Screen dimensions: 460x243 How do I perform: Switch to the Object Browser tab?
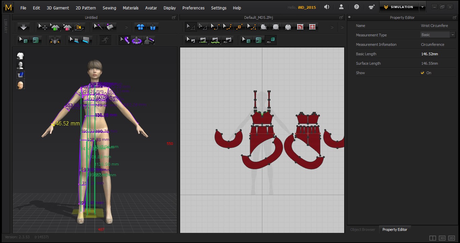(362, 230)
